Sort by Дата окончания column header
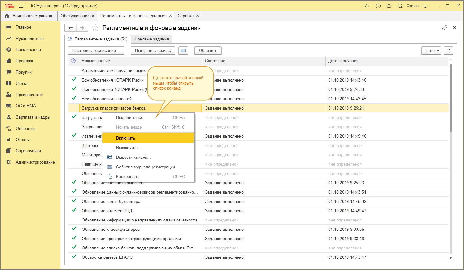 click(x=343, y=61)
